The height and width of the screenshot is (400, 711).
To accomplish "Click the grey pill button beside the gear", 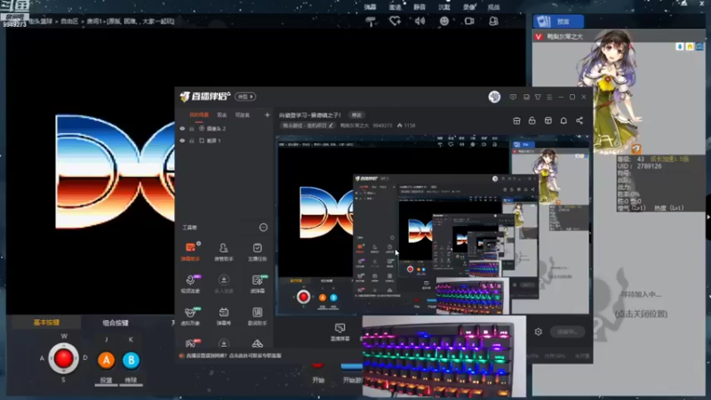I will click(x=567, y=332).
